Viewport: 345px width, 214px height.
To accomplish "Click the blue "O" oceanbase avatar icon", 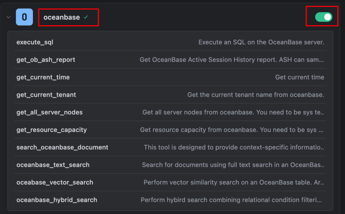I will pyautogui.click(x=24, y=17).
